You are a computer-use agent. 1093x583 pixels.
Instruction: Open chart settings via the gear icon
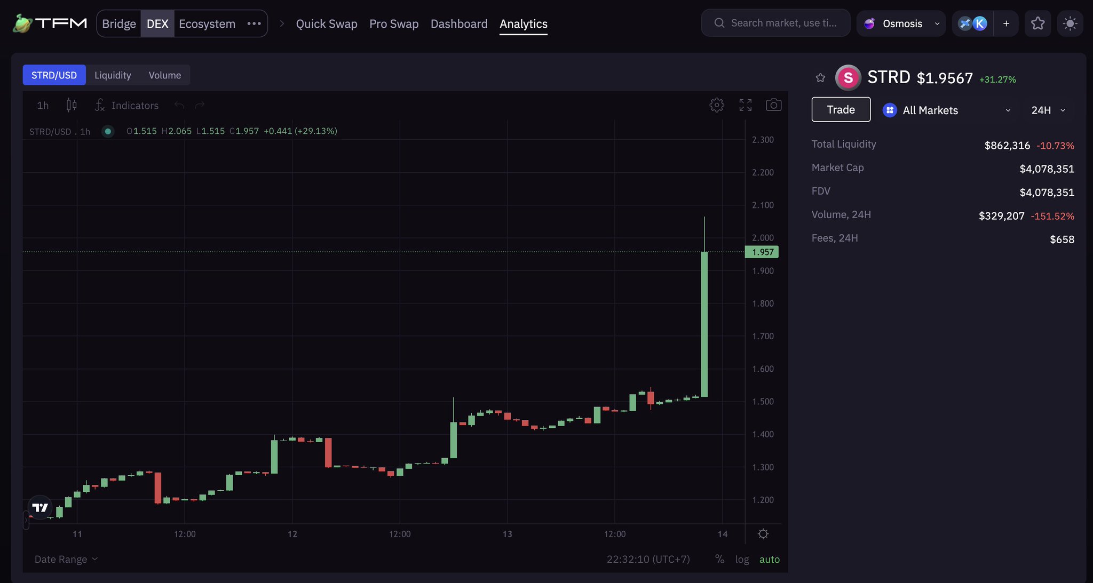pyautogui.click(x=717, y=105)
